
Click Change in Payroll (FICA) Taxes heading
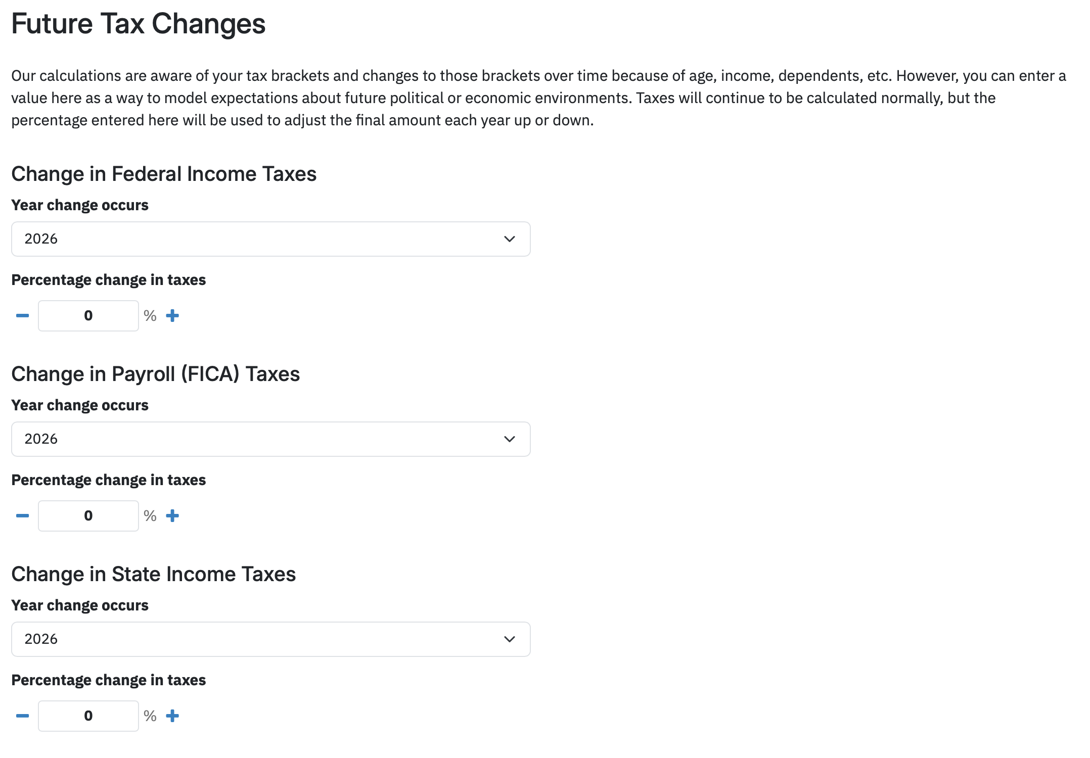(x=156, y=374)
